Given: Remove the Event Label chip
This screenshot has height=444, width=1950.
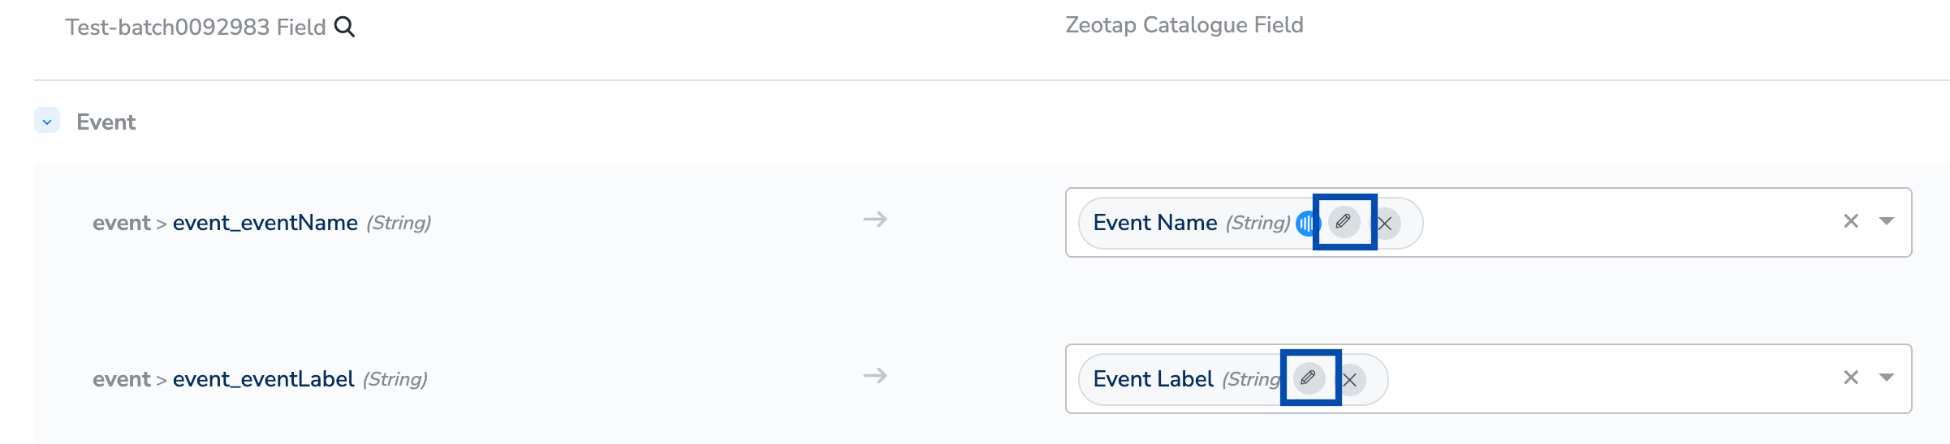Looking at the screenshot, I should click(1351, 380).
